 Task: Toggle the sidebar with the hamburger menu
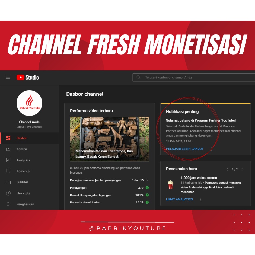[8, 77]
